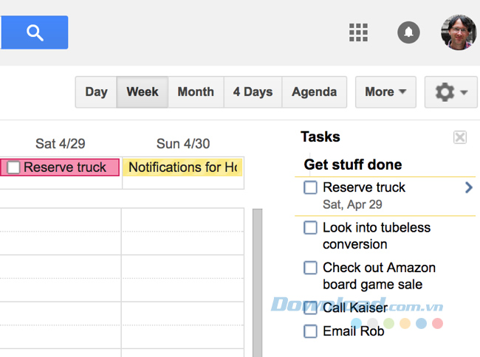480x357 pixels.
Task: Open the Google apps grid
Action: click(358, 32)
